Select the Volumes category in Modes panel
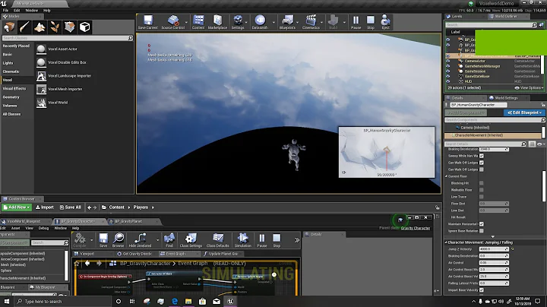 coord(10,106)
